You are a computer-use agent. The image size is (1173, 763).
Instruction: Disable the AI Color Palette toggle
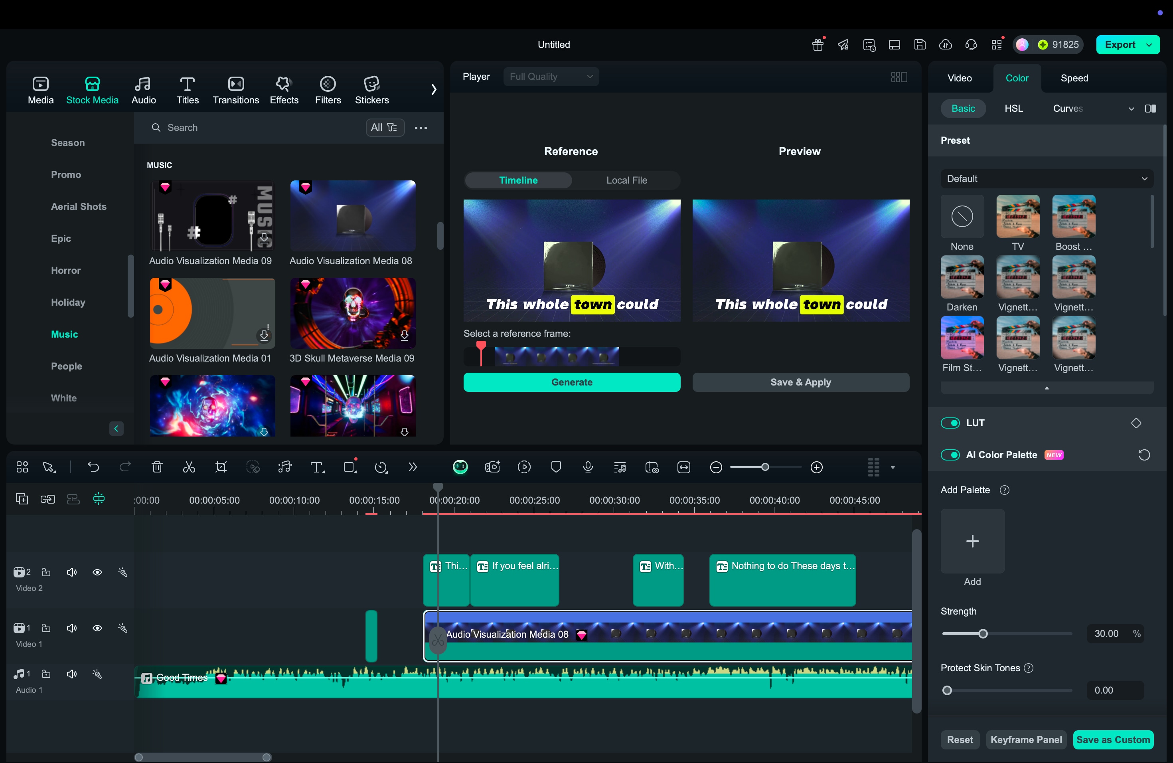tap(950, 455)
